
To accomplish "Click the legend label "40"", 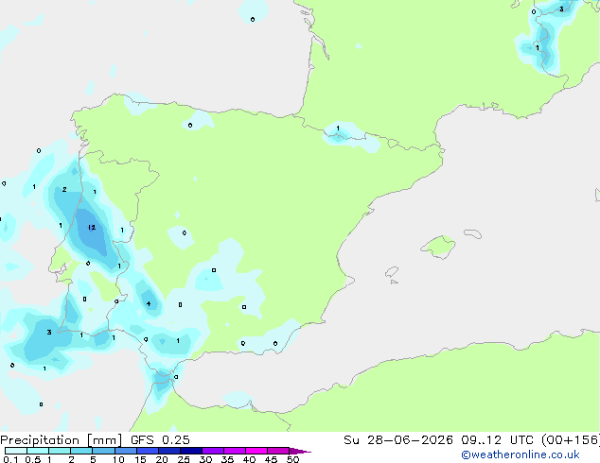I will tap(249, 459).
